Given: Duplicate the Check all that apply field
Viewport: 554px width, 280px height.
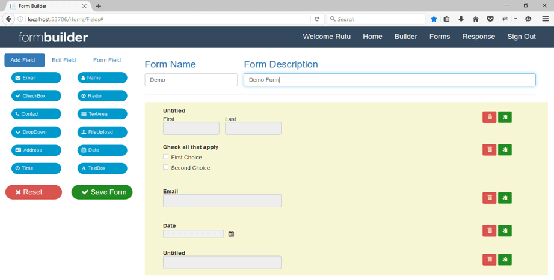Looking at the screenshot, I should coord(505,150).
